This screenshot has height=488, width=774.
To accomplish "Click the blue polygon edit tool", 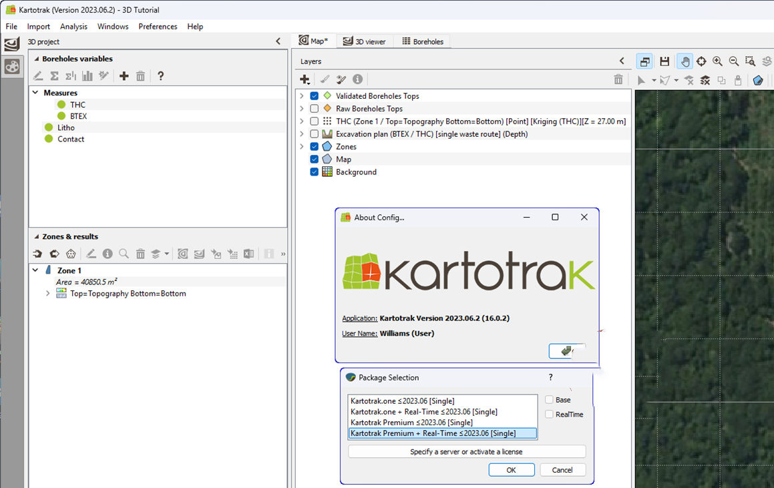I will (758, 80).
